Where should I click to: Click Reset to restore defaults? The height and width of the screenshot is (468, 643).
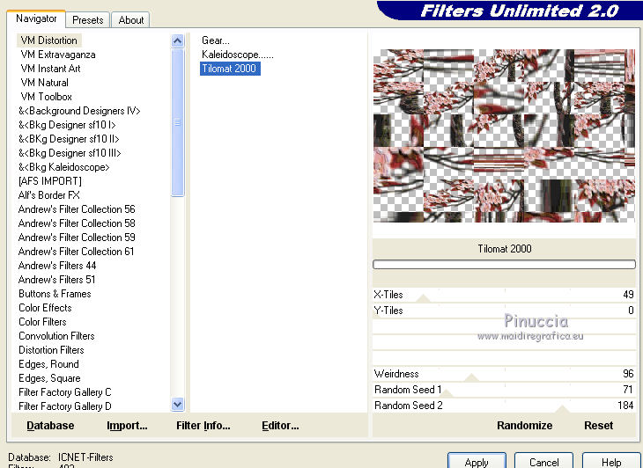click(x=598, y=426)
